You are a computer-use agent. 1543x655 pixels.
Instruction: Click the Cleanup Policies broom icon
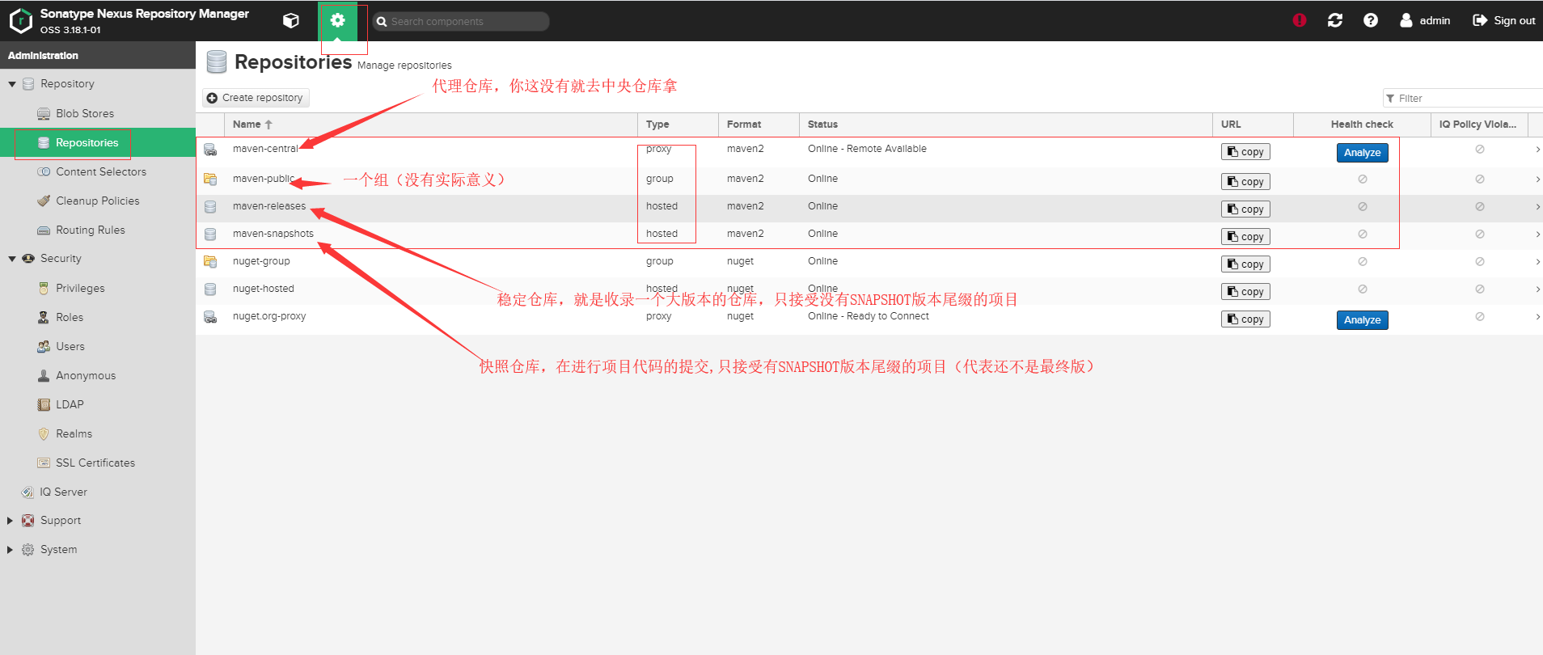(44, 201)
